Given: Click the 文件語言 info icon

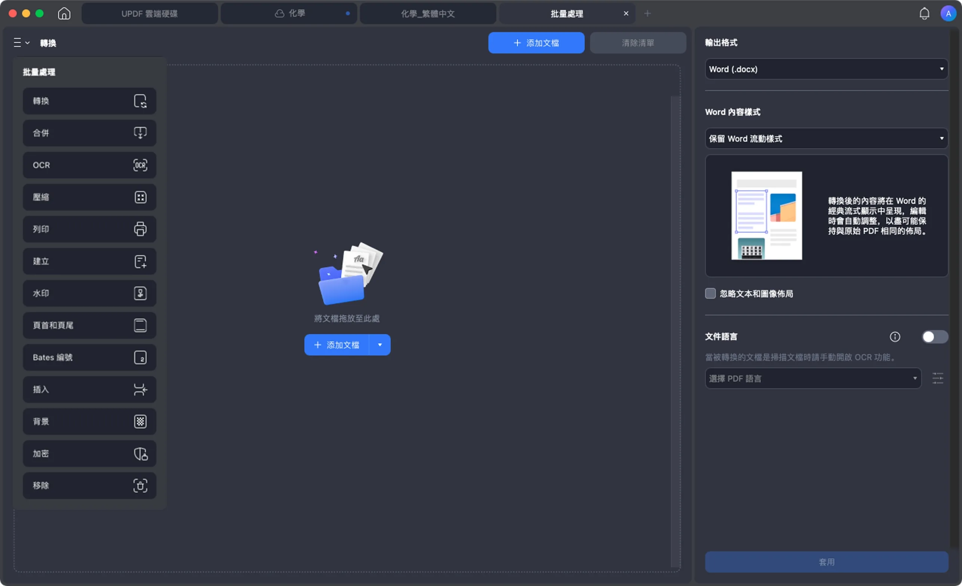Looking at the screenshot, I should pos(894,337).
